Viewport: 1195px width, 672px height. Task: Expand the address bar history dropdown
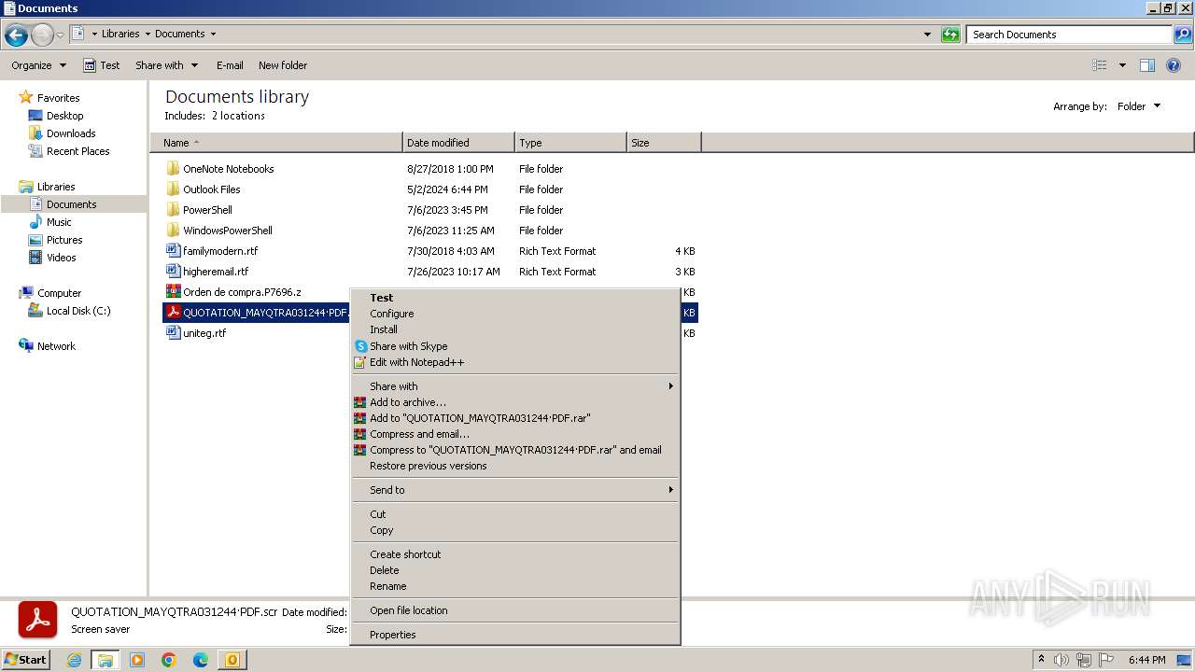tap(927, 35)
